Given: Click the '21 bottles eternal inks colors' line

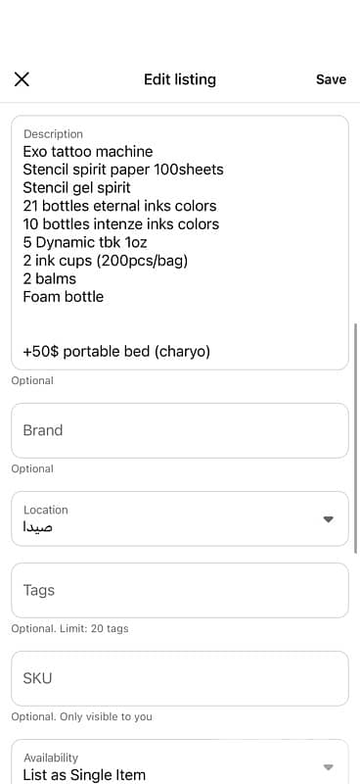Looking at the screenshot, I should [x=119, y=206].
